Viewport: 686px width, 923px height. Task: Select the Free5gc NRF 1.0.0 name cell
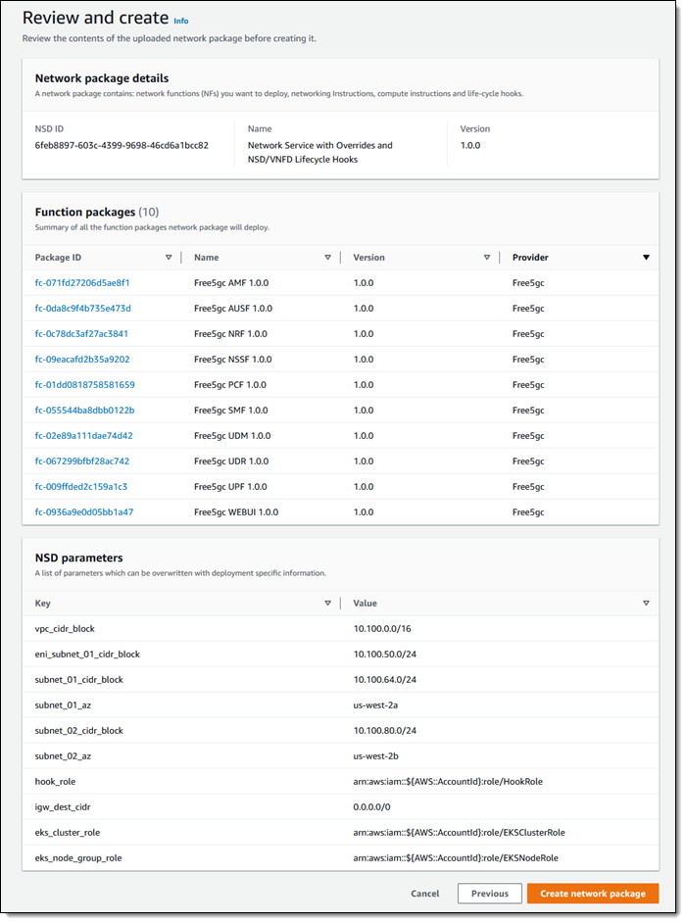click(231, 334)
